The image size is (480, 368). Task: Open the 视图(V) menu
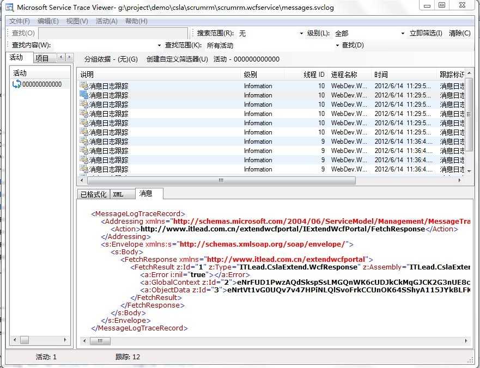click(x=77, y=21)
